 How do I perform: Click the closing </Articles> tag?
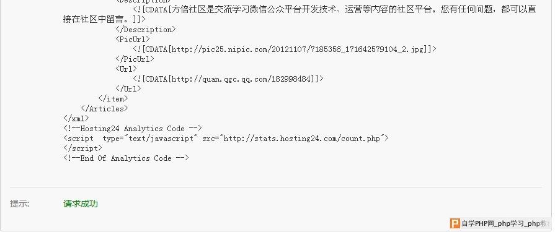[x=104, y=108]
